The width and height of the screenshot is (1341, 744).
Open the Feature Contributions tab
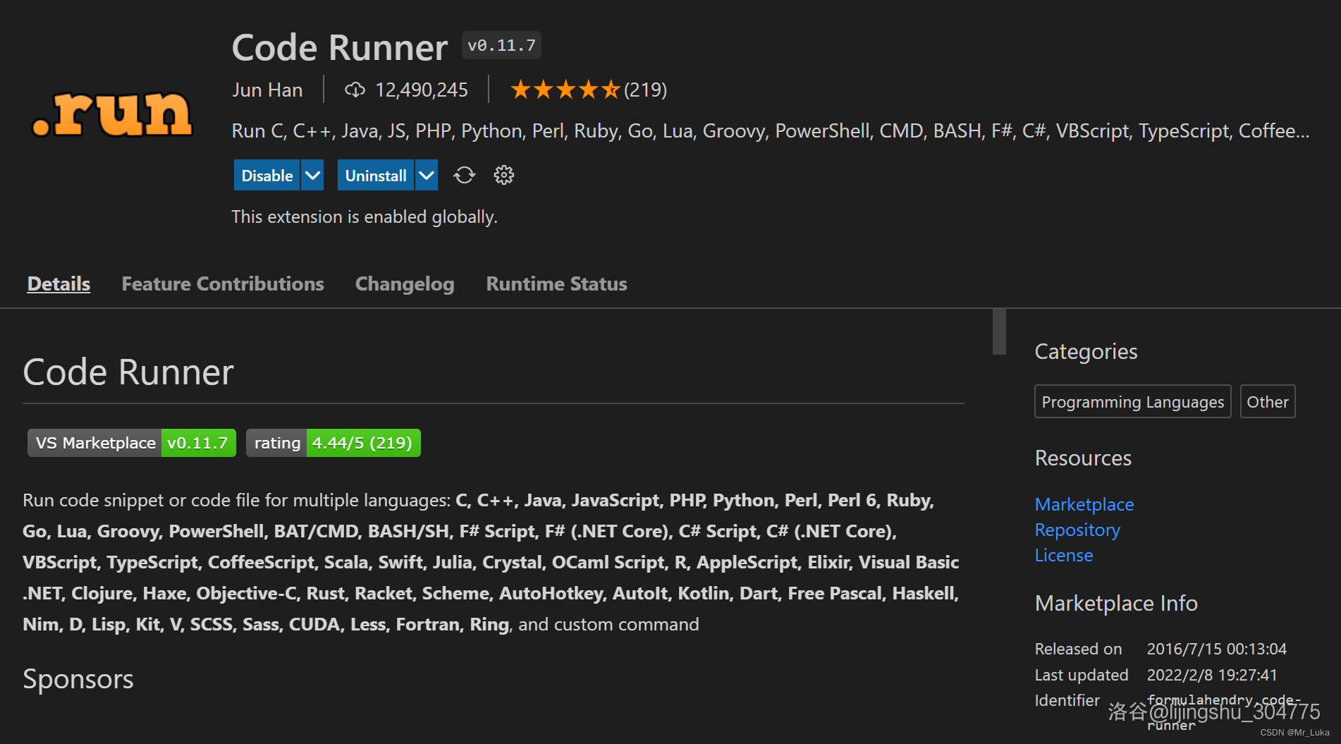tap(223, 283)
